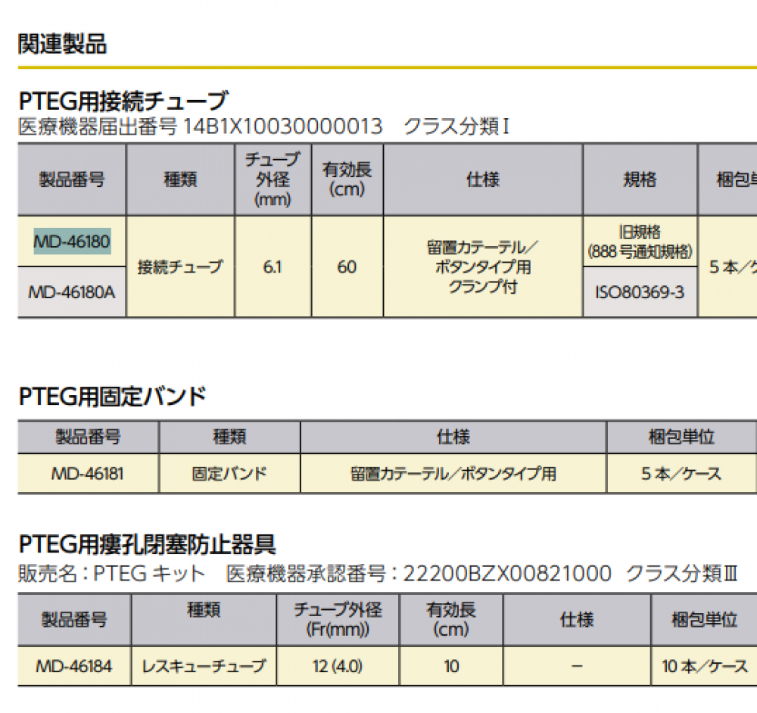The height and width of the screenshot is (713, 757).
Task: Click the レスキューチューブ type cell
Action: [x=203, y=666]
